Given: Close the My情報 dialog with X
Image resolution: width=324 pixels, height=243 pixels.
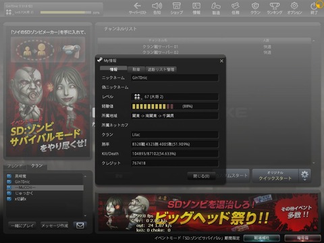Looking at the screenshot, I should coord(221,61).
